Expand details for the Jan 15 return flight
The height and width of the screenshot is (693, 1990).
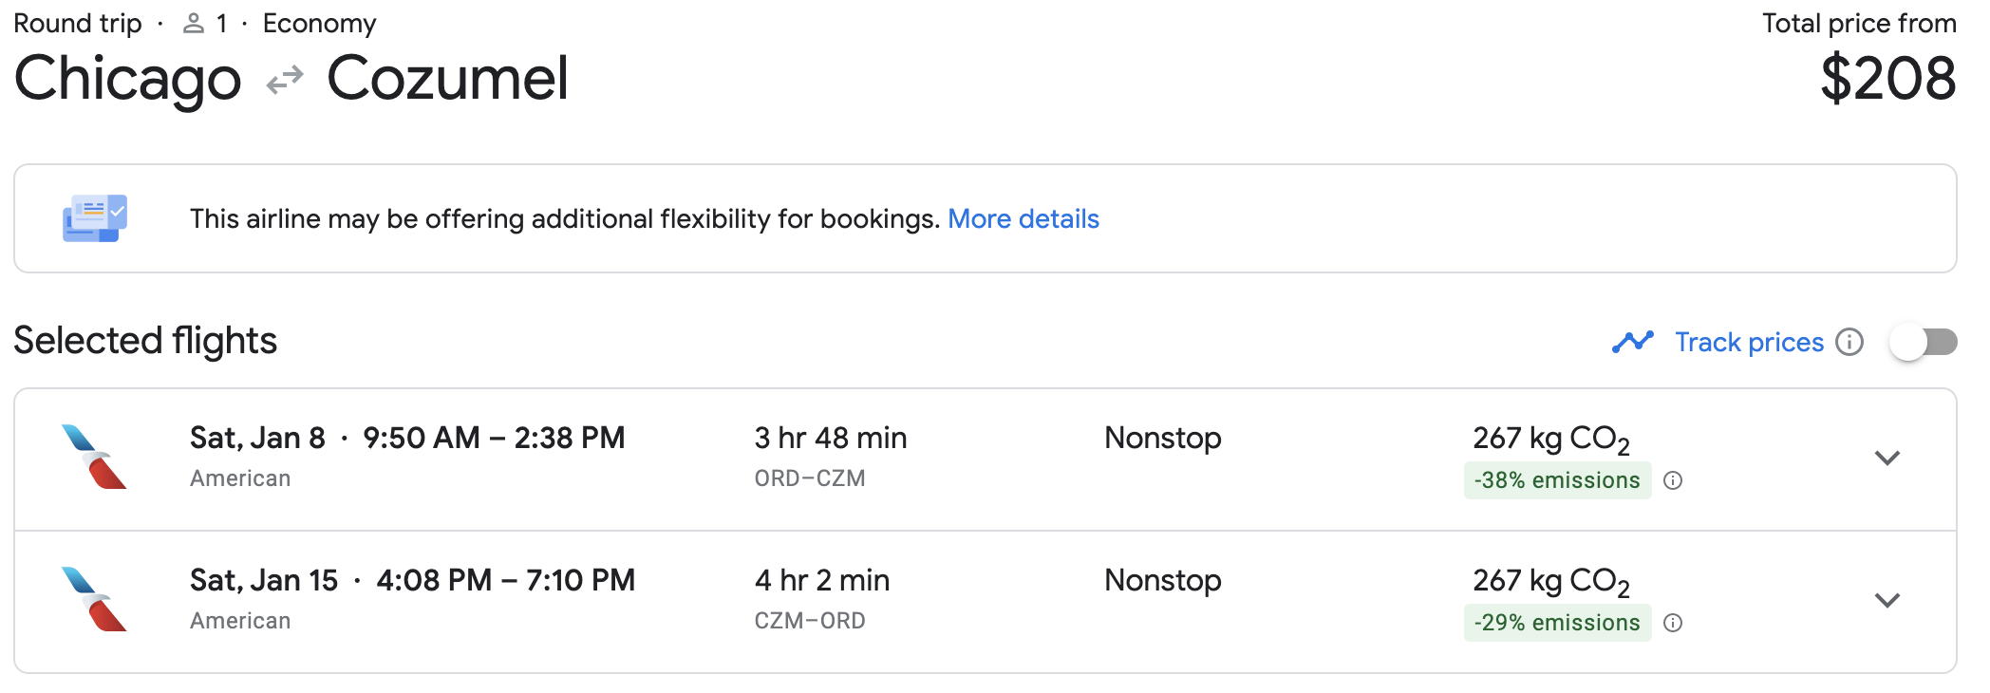[1888, 601]
